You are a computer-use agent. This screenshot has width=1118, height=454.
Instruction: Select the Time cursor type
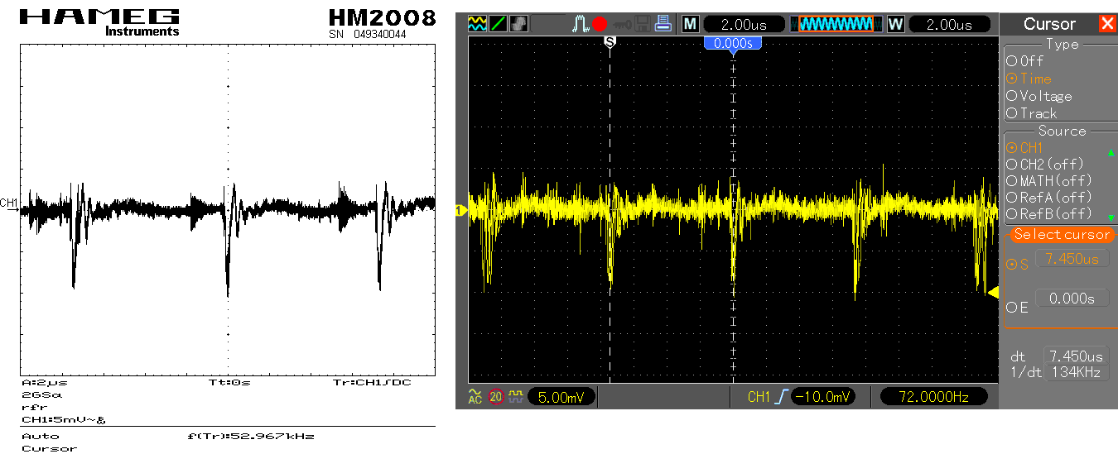[1029, 79]
